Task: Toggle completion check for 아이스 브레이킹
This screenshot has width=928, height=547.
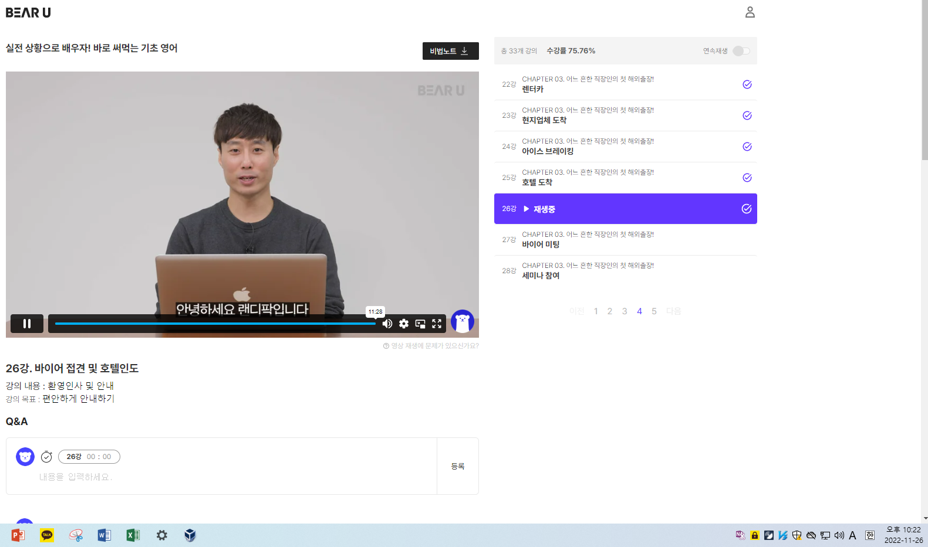Action: (x=747, y=147)
